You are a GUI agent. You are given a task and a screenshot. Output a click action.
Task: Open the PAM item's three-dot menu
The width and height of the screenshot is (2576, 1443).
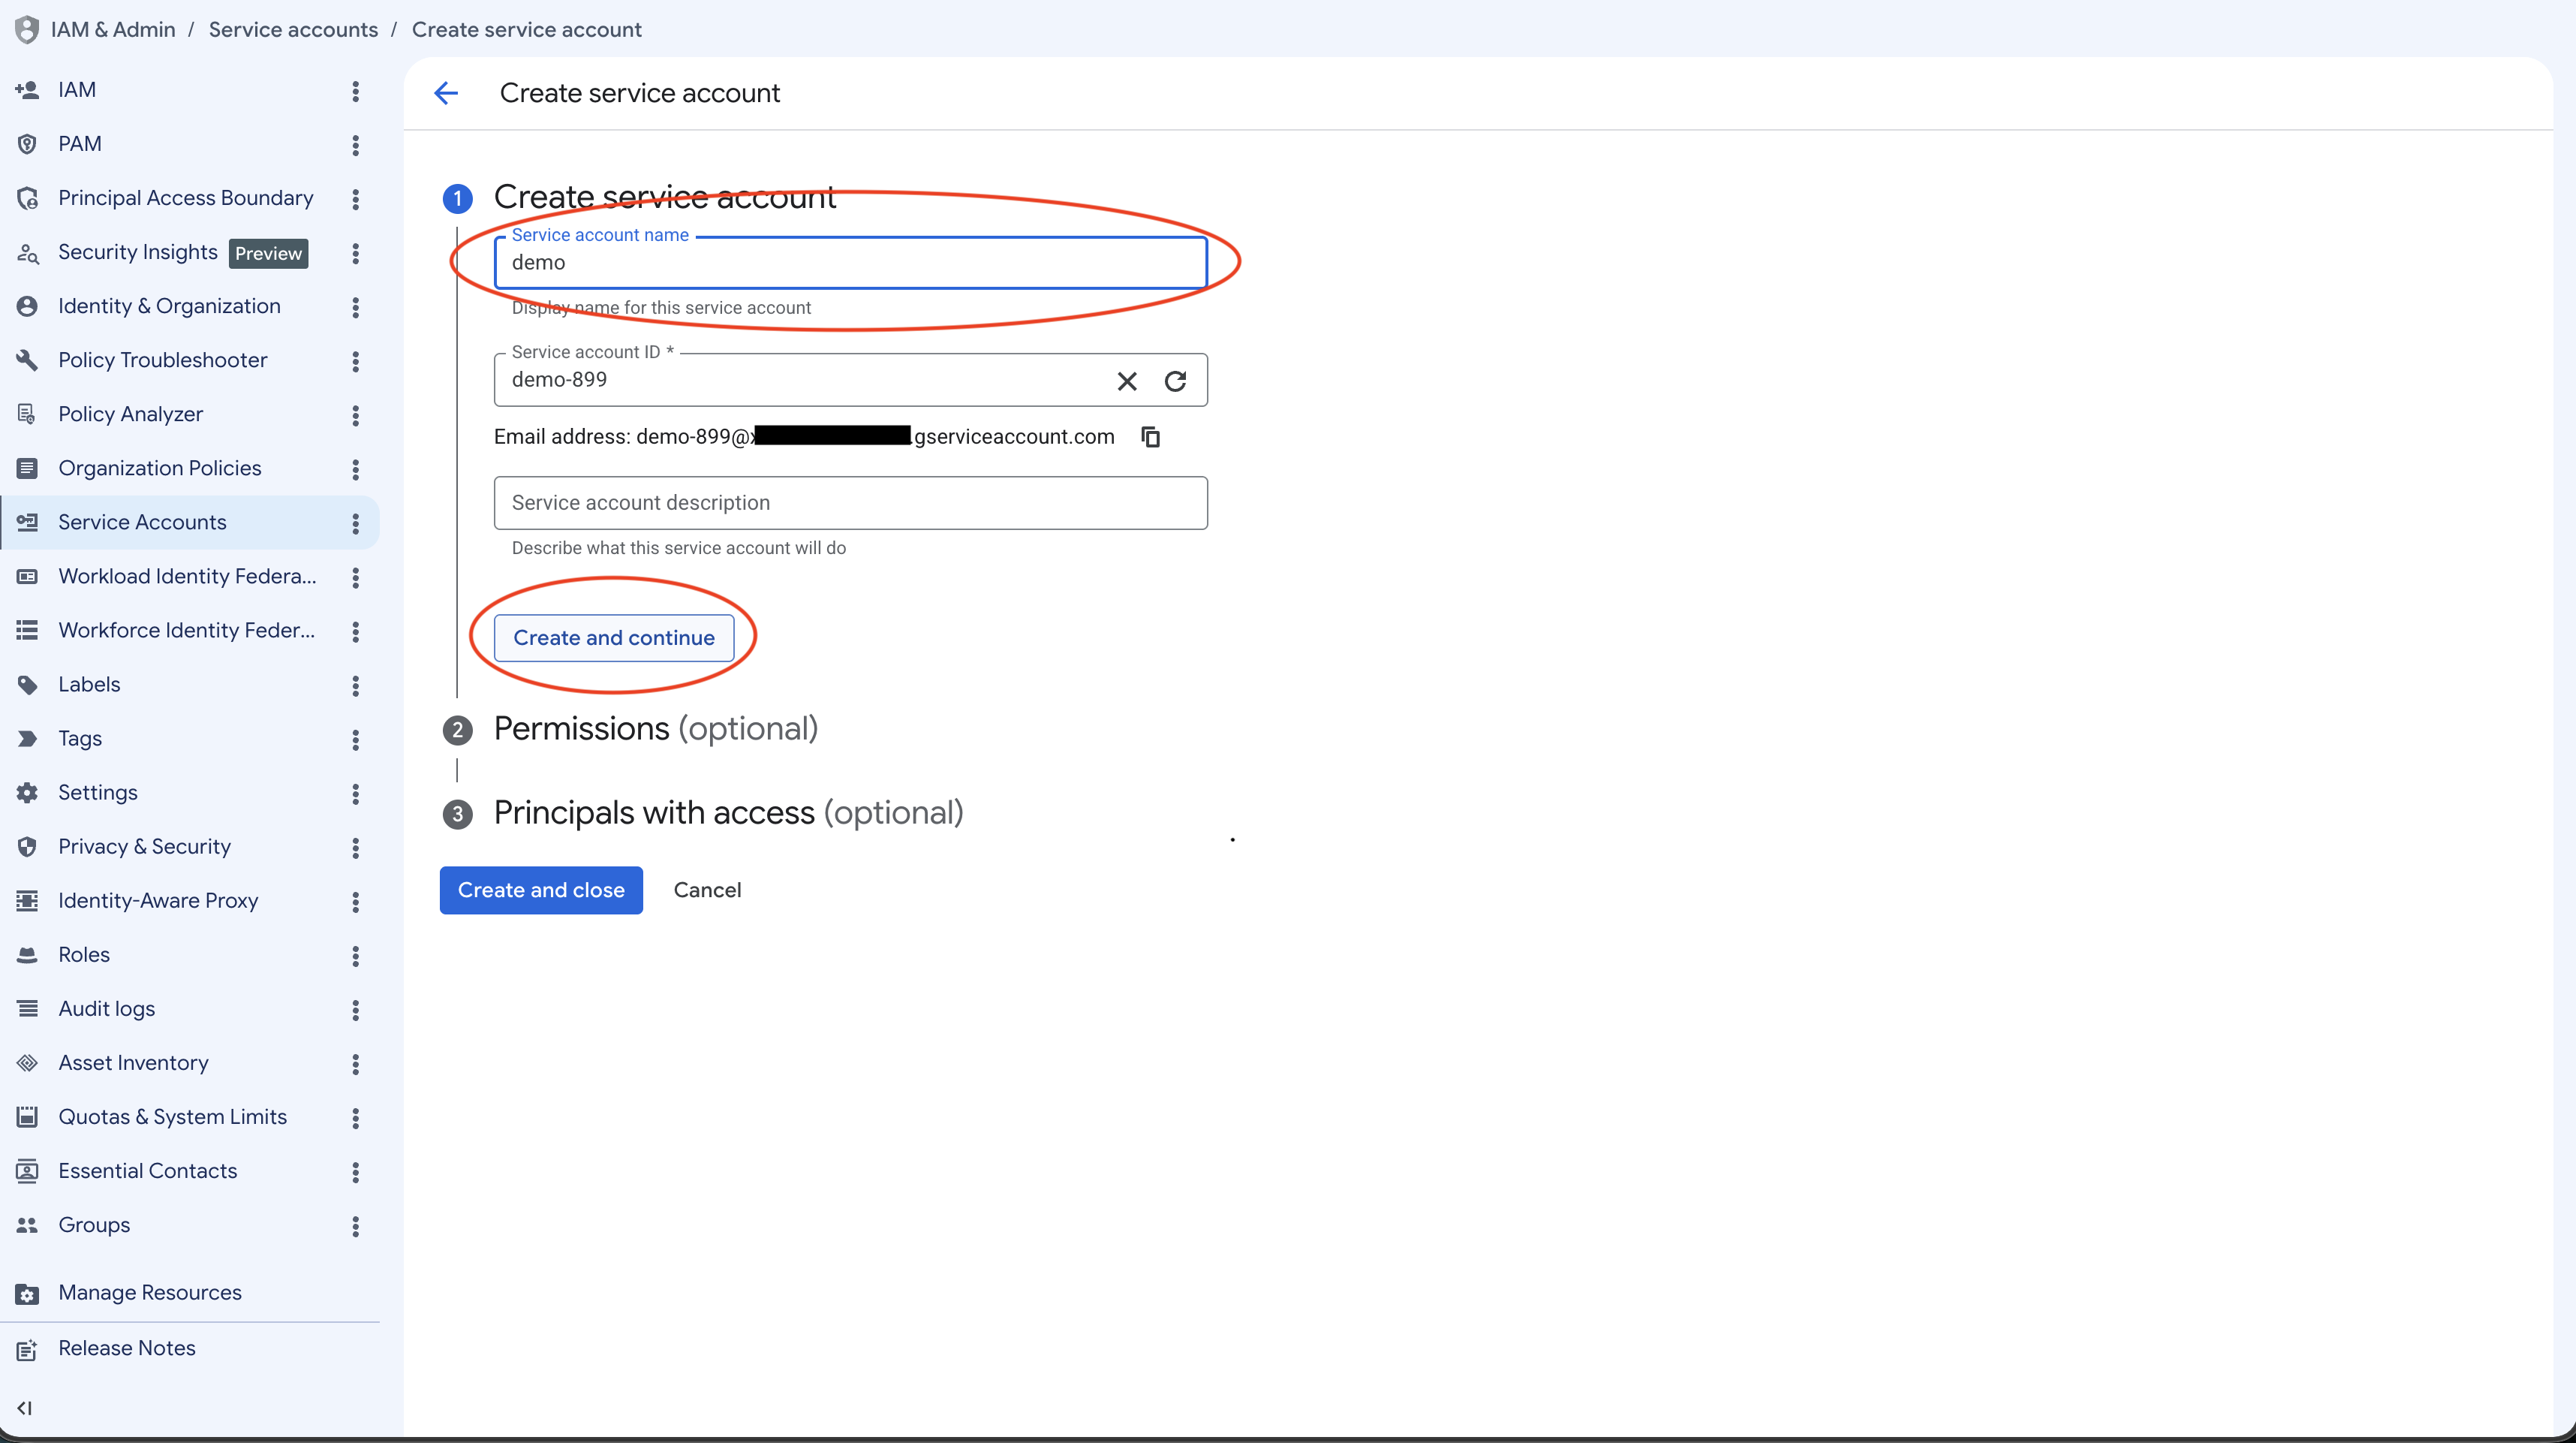355,145
